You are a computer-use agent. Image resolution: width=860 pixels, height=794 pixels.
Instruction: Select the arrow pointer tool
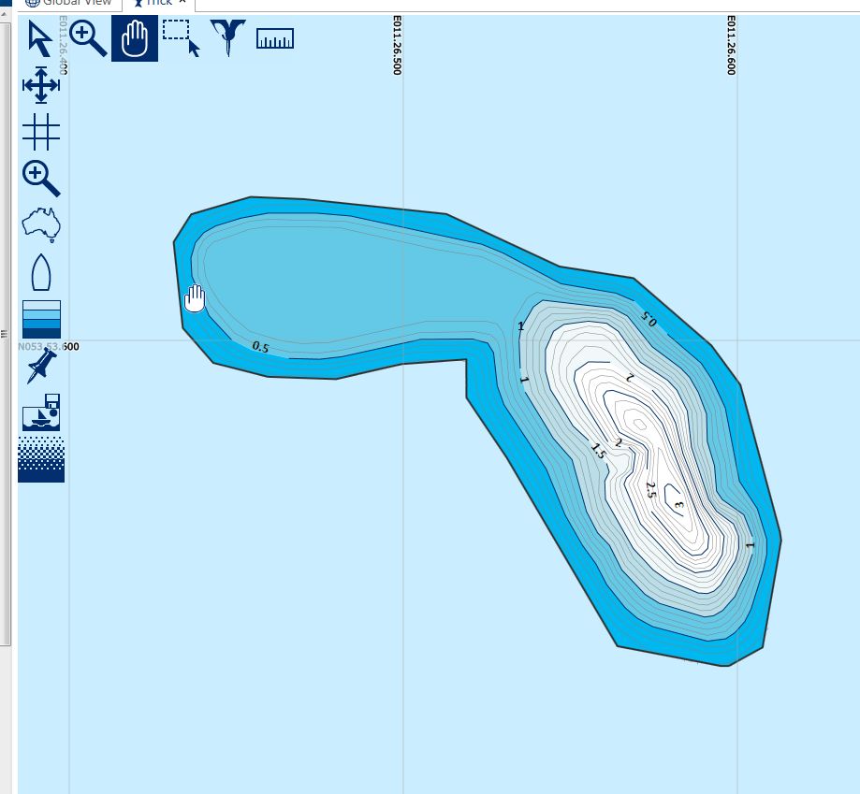(x=40, y=39)
